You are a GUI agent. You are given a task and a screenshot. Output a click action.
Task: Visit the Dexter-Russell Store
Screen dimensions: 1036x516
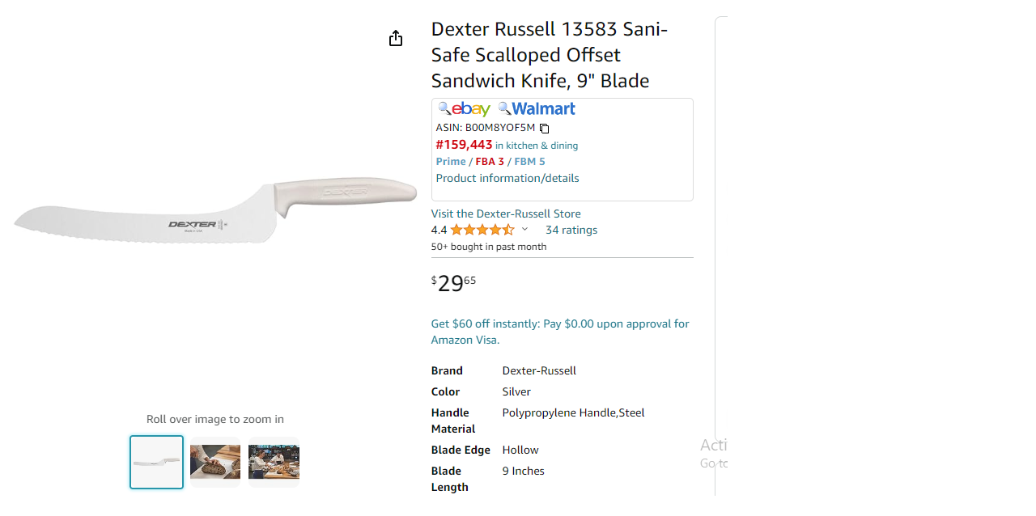(506, 214)
